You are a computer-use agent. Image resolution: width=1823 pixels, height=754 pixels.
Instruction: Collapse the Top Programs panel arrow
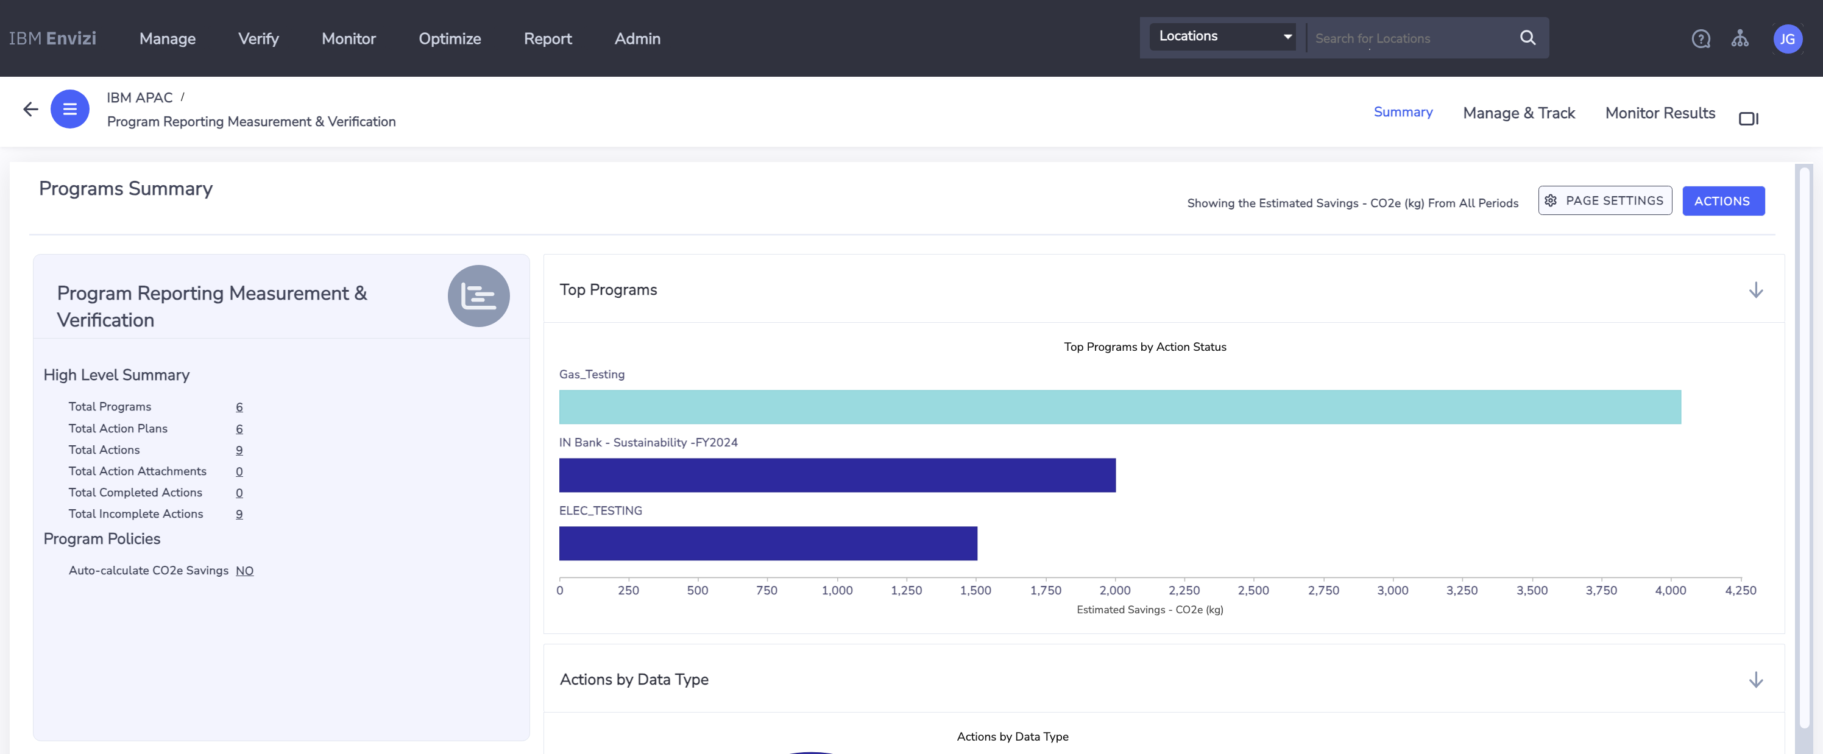pos(1755,290)
